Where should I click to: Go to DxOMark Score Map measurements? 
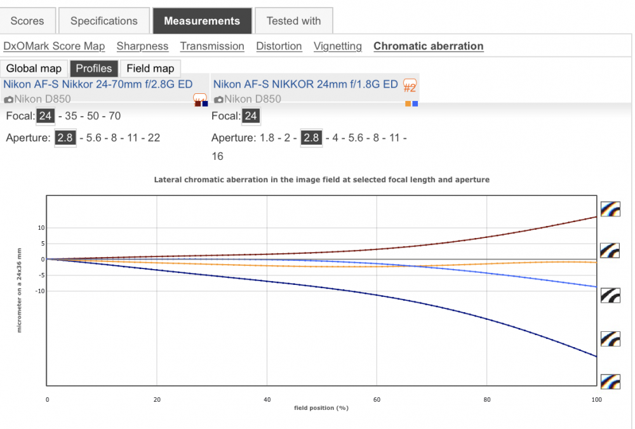pos(54,46)
